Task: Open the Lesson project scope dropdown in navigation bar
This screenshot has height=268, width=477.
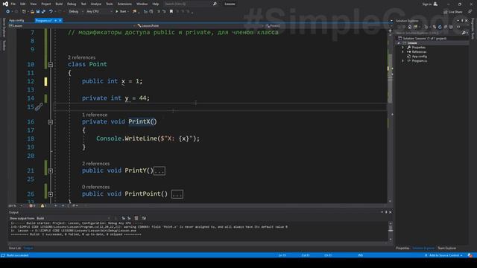Action: point(72,26)
